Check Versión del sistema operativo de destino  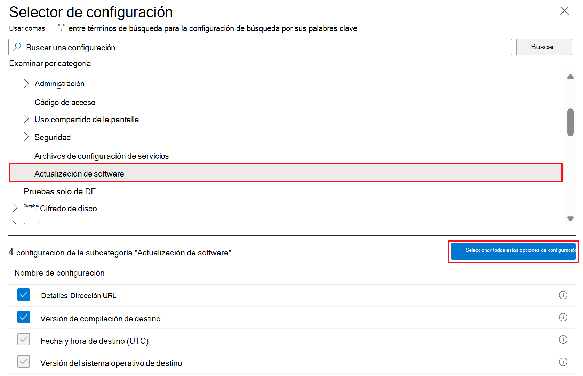(24, 361)
